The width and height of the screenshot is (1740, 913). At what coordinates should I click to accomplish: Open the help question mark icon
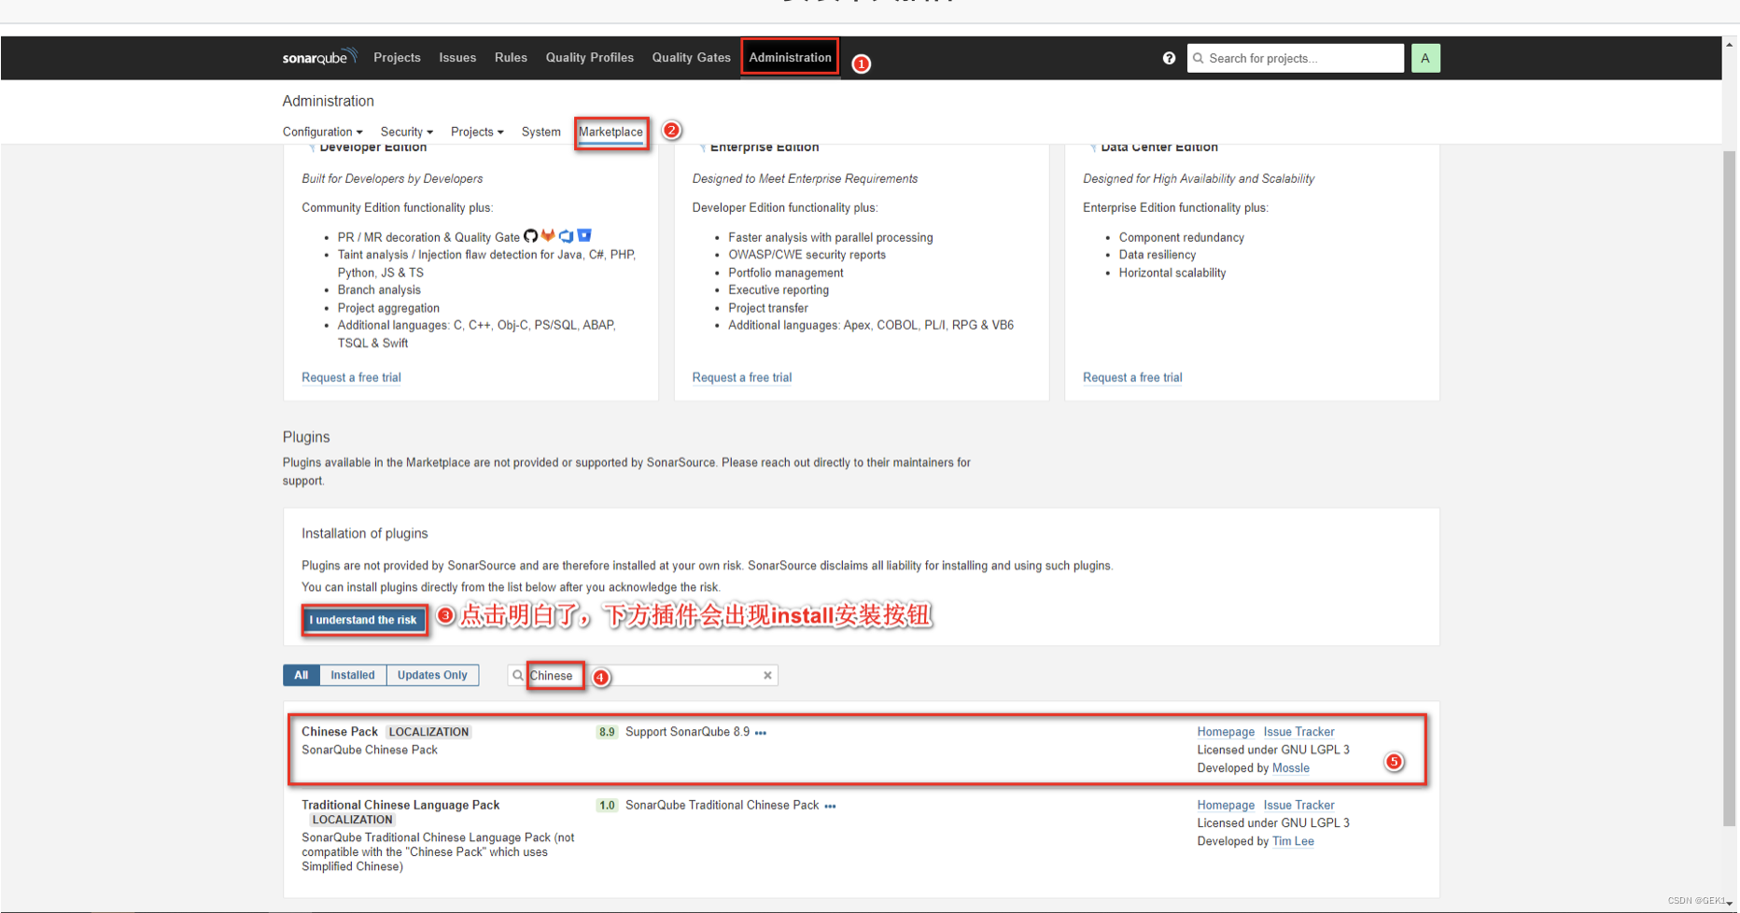point(1169,58)
